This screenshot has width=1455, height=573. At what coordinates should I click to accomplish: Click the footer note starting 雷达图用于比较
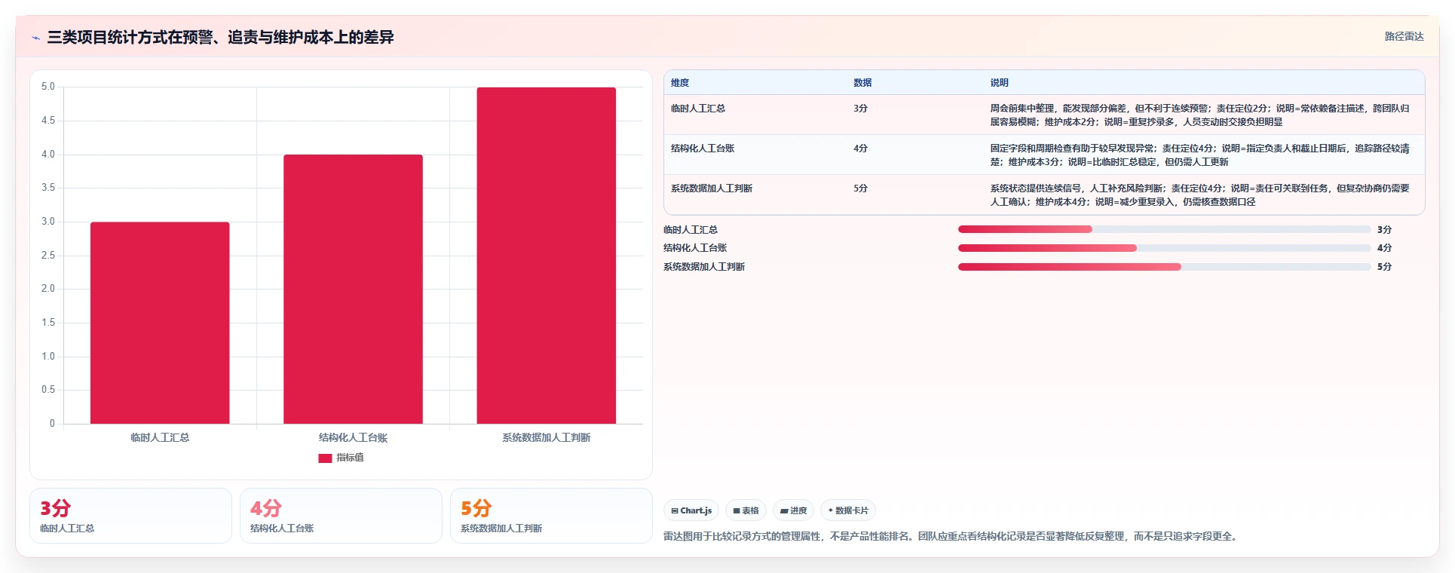951,537
